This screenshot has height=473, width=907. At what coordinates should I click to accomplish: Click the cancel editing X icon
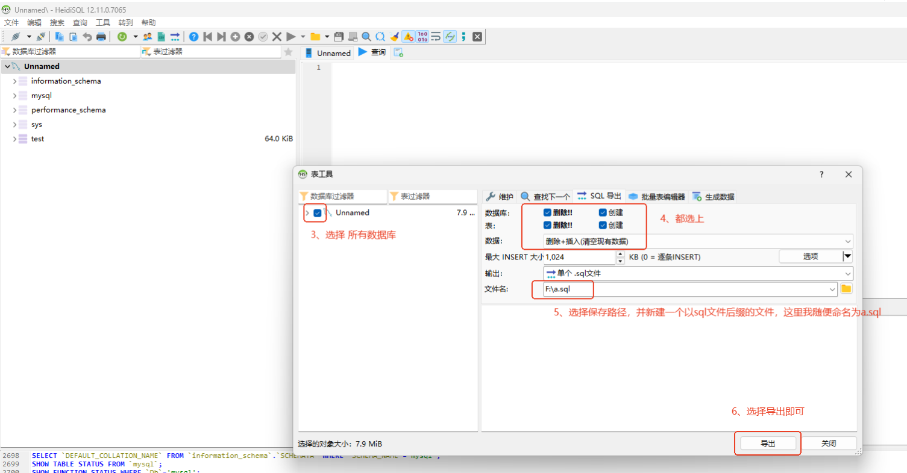pyautogui.click(x=277, y=37)
